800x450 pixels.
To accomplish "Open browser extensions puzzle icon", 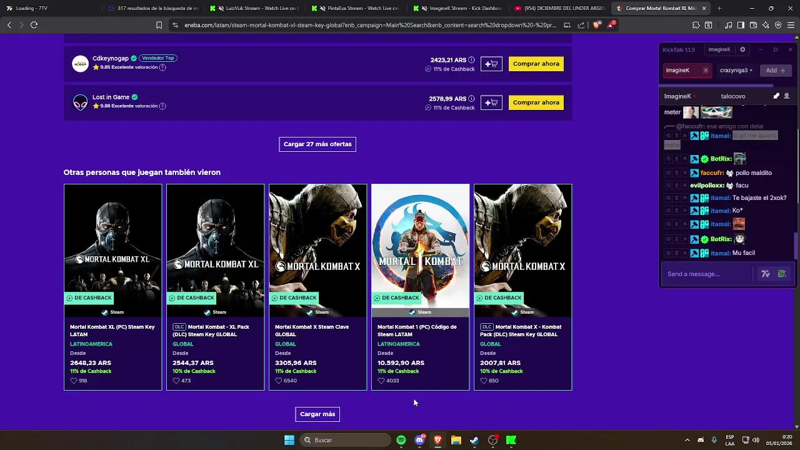I will (x=696, y=25).
